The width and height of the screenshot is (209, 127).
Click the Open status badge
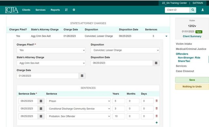coord(199,32)
